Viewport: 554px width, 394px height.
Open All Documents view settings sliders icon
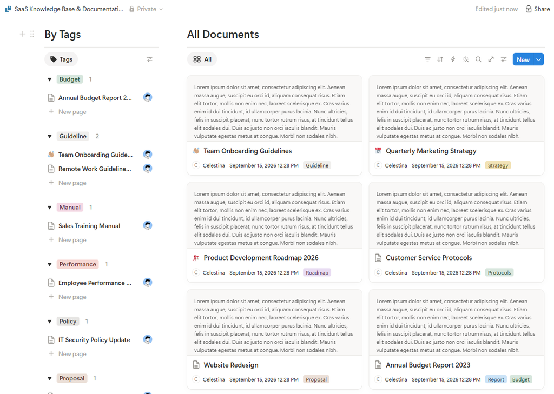pyautogui.click(x=504, y=59)
